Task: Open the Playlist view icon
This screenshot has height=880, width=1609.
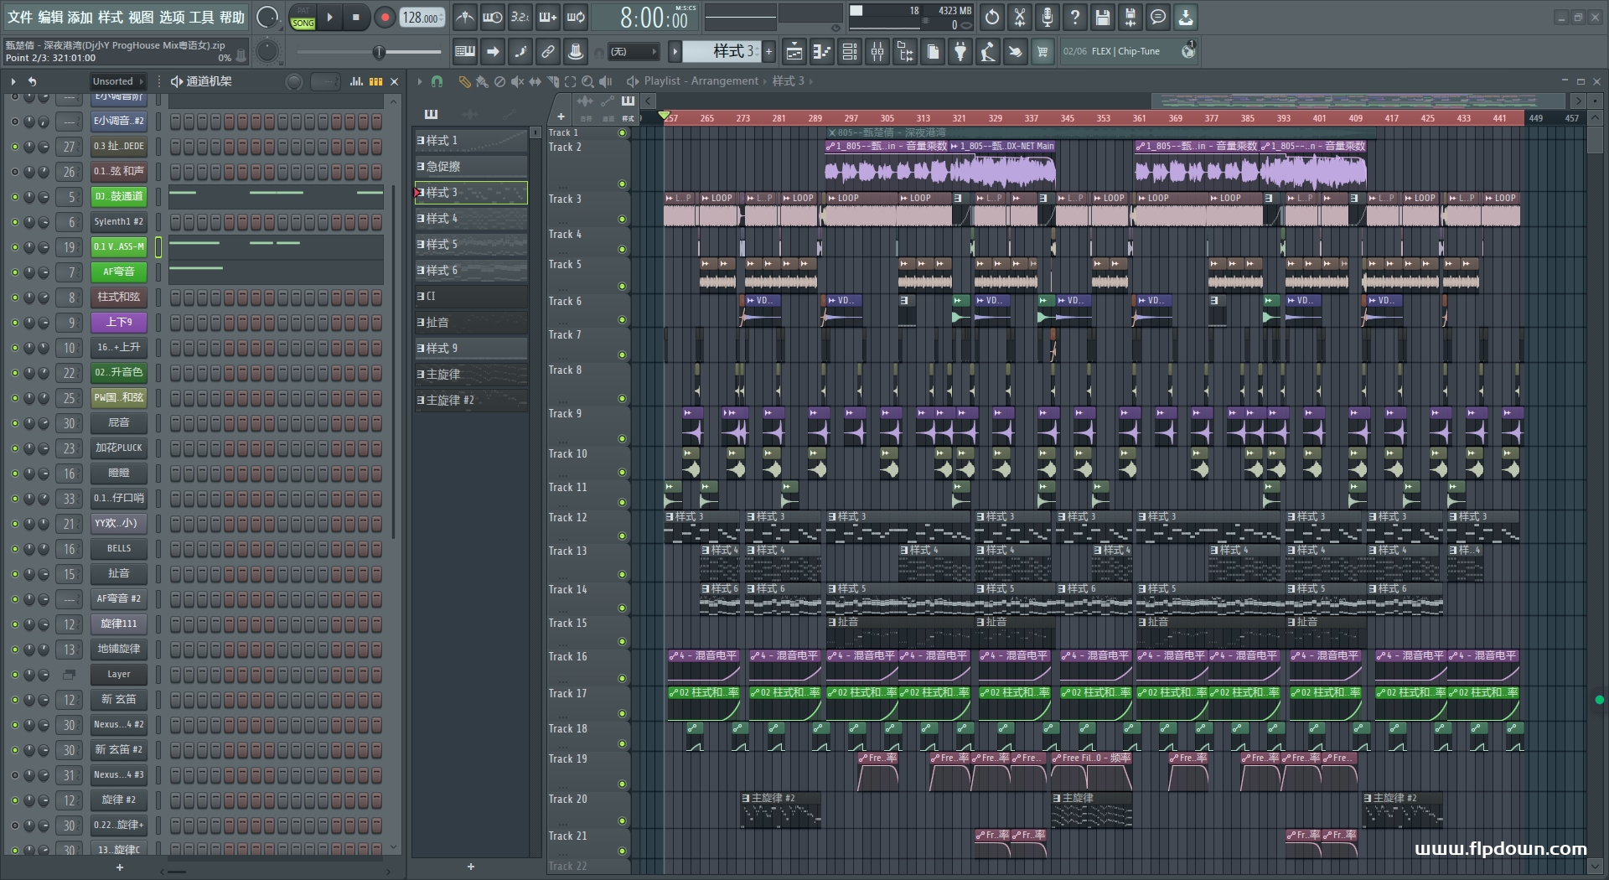Action: click(x=794, y=52)
